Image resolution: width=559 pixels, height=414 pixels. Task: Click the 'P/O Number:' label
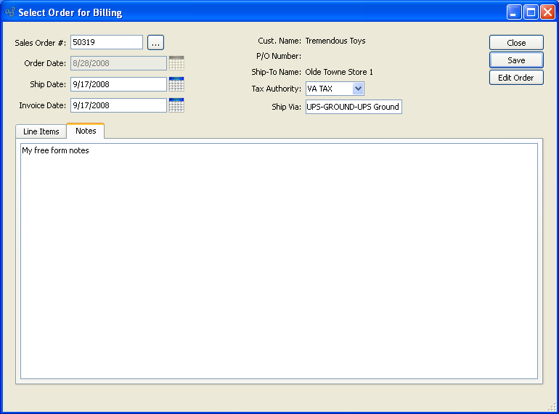click(279, 57)
